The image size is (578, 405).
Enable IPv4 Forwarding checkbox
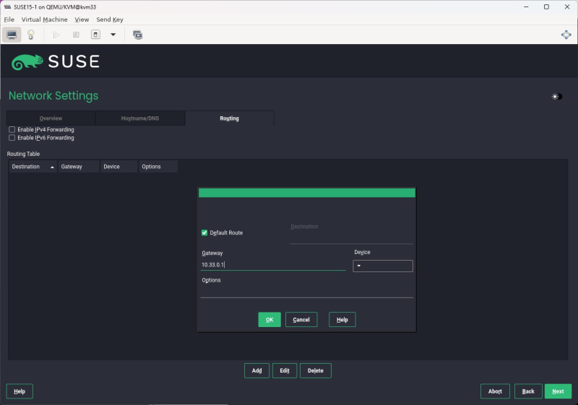click(12, 130)
